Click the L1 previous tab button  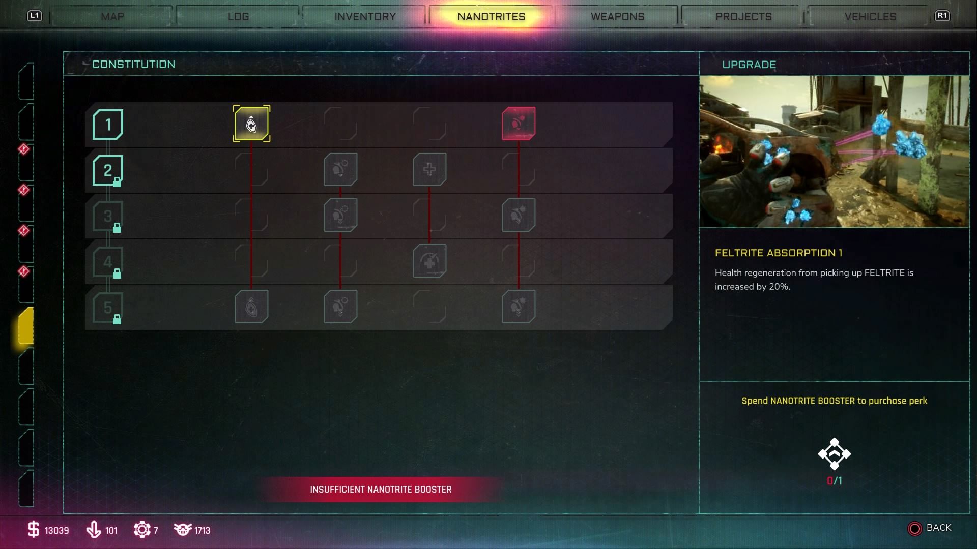point(35,15)
